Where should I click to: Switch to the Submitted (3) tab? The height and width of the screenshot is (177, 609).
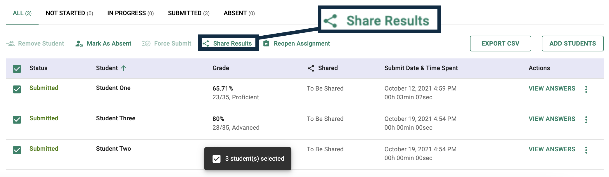click(x=189, y=13)
